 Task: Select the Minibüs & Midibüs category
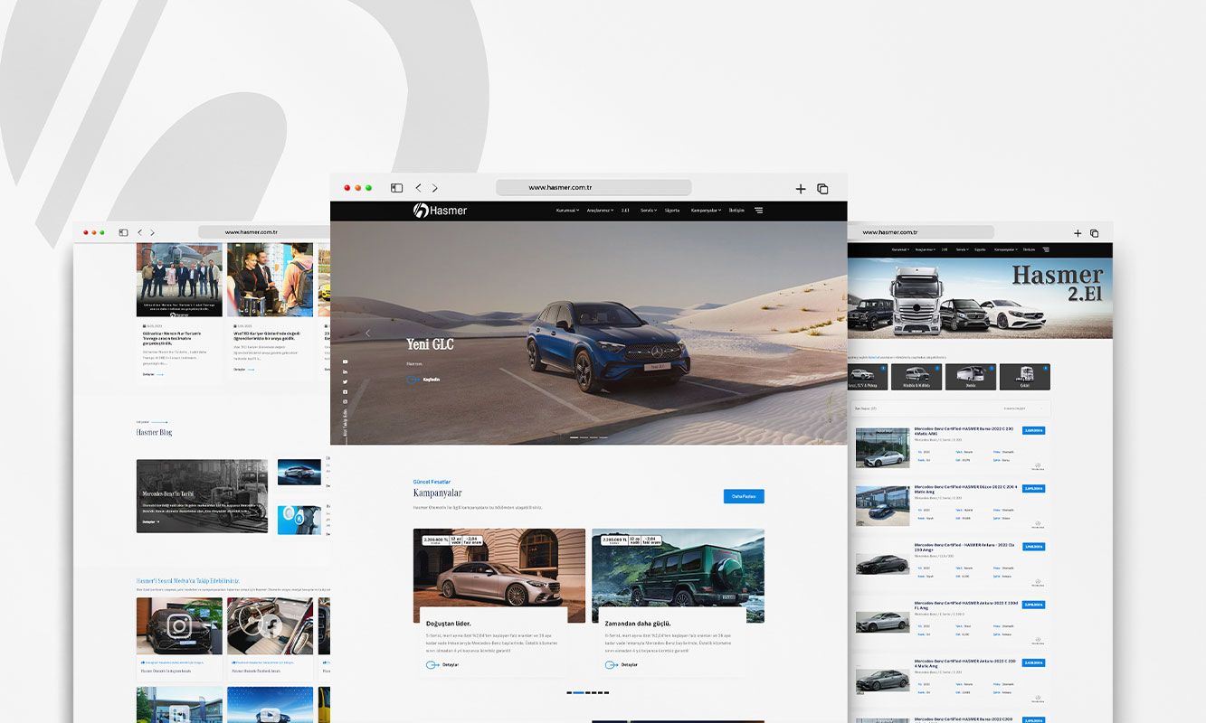click(x=916, y=377)
